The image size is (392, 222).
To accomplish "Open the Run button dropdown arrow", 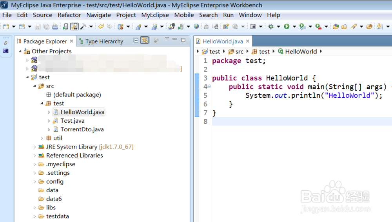I will pyautogui.click(x=294, y=27).
